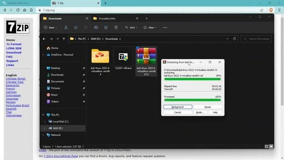Viewport: 284px width, 160px height.
Task: Open the Sort dropdown
Action: click(131, 28)
